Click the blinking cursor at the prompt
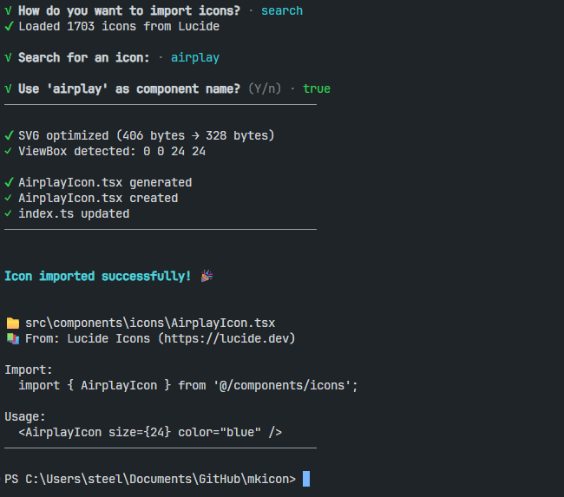The width and height of the screenshot is (564, 497). pyautogui.click(x=306, y=479)
